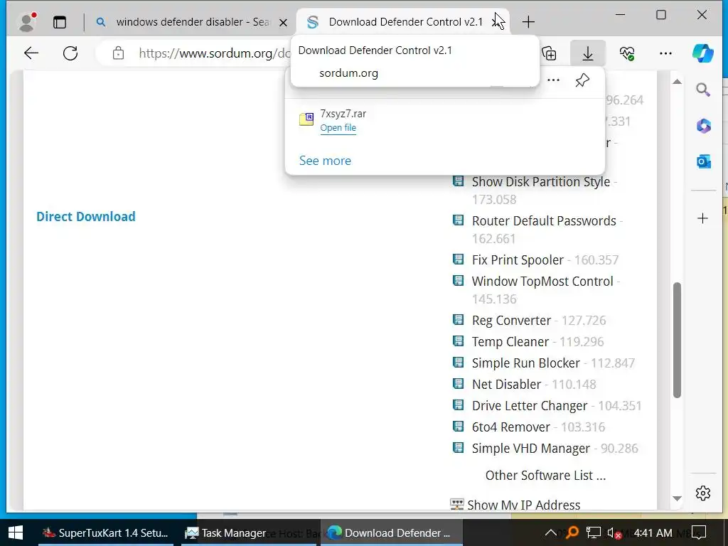Open Microsoft 365 sidebar icon
The image size is (728, 546).
pyautogui.click(x=703, y=126)
